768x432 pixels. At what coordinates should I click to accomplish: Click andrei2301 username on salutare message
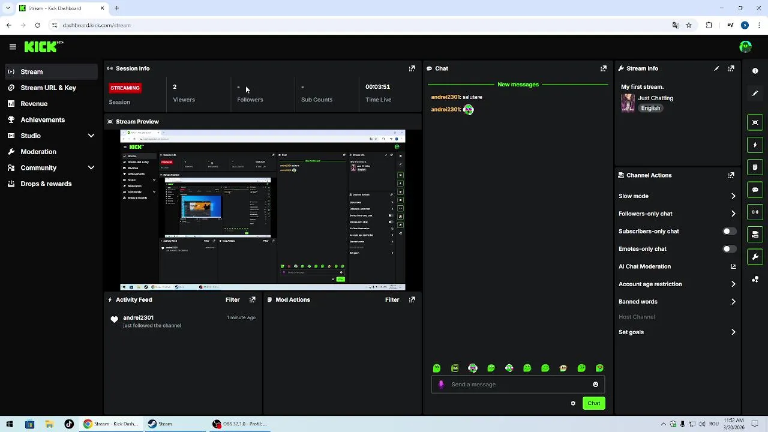(x=446, y=97)
